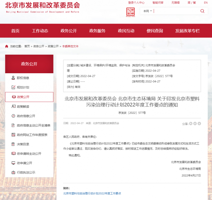Viewport: 212px width, 200px height.
Task: Select 依申请公开 label in sidebar
Action: pos(25,163)
